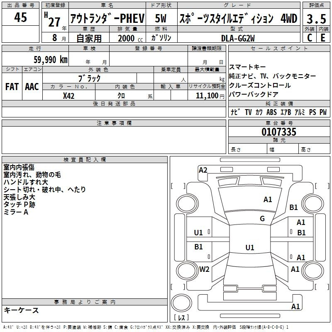Click the registration month 8
This screenshot has width=332, height=332.
point(55,38)
